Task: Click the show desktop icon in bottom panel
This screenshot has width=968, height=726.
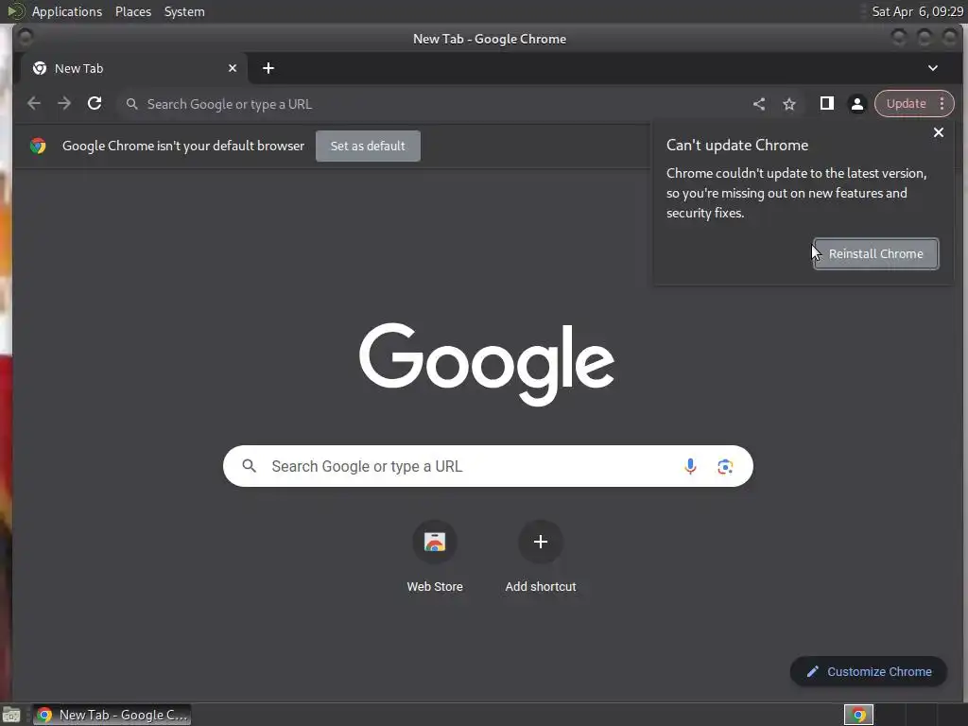Action: [11, 715]
